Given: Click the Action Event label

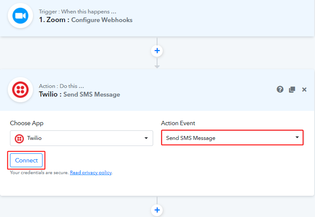Looking at the screenshot, I should point(178,123).
